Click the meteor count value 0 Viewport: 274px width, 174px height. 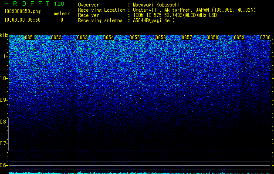(62, 20)
